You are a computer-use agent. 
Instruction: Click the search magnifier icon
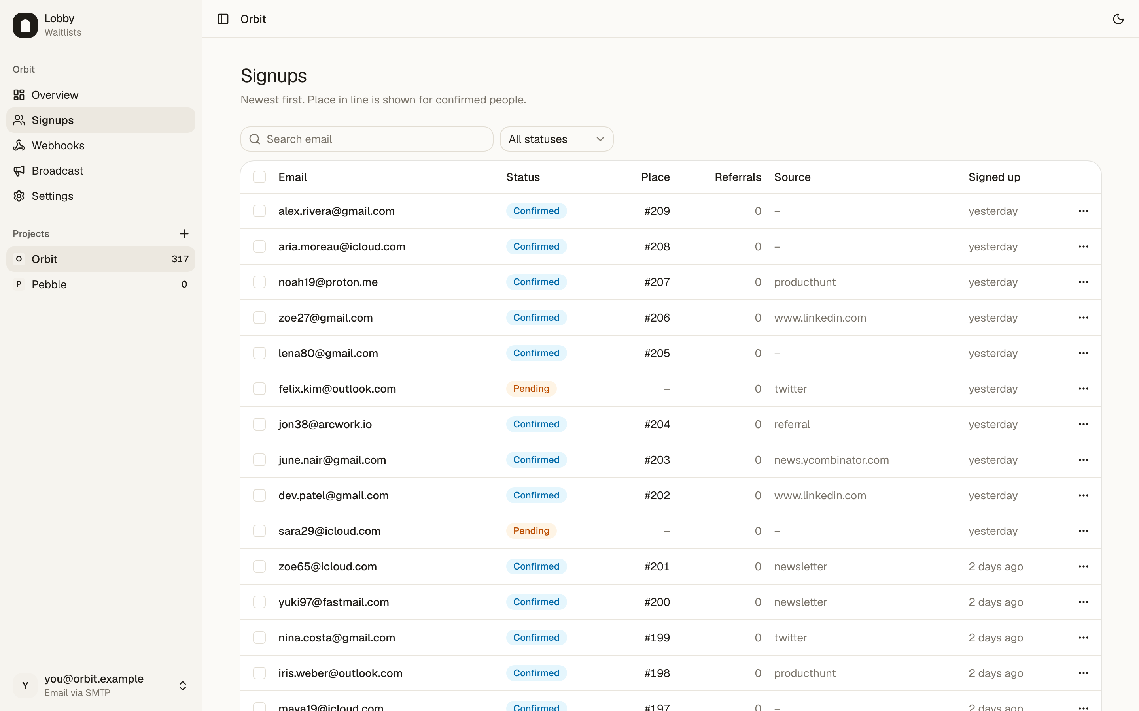point(255,139)
